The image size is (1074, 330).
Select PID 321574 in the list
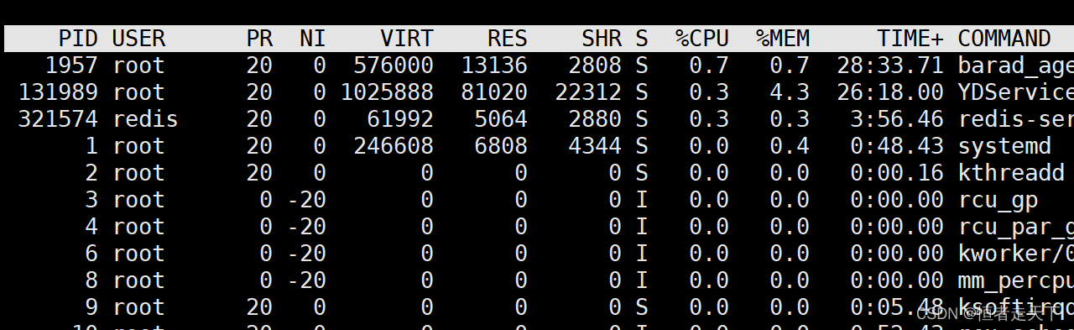58,119
